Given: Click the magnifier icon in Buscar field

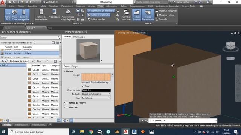Looking at the screenshot, I should pyautogui.click(x=59, y=37).
